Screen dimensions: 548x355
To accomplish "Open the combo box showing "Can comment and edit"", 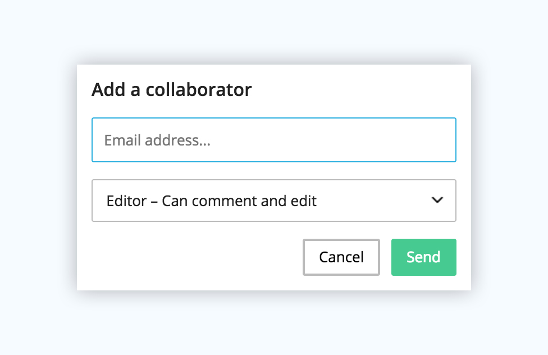I will [x=273, y=201].
